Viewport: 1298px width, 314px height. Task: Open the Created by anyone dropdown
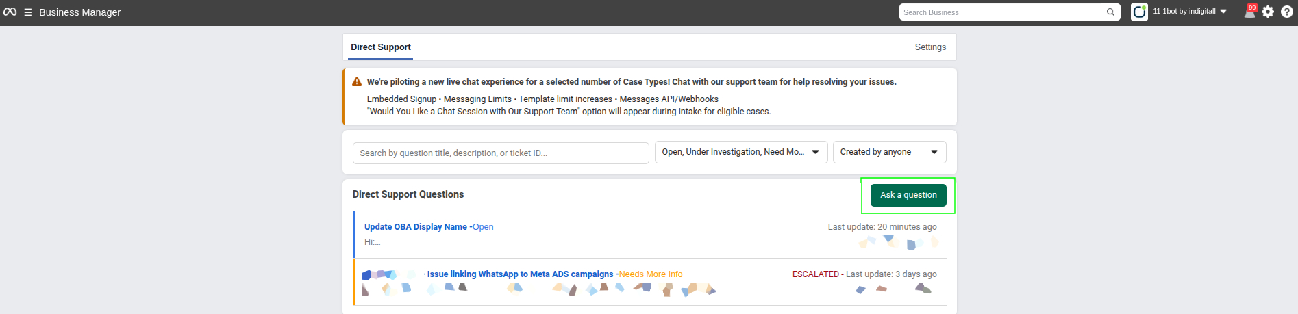point(889,152)
